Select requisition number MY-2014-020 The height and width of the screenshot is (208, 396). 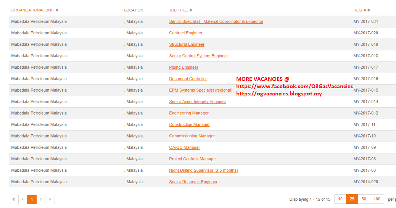[x=365, y=182]
